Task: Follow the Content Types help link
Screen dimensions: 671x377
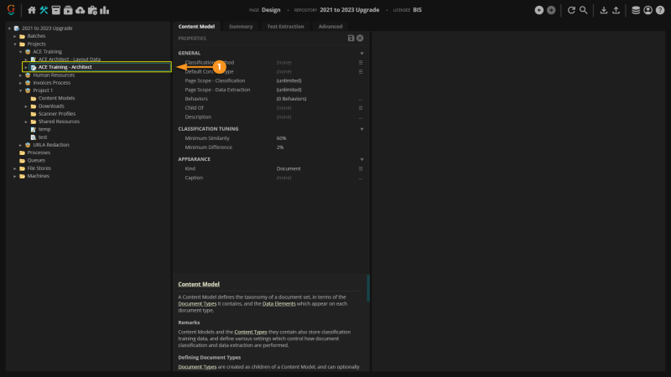Action: [x=250, y=332]
